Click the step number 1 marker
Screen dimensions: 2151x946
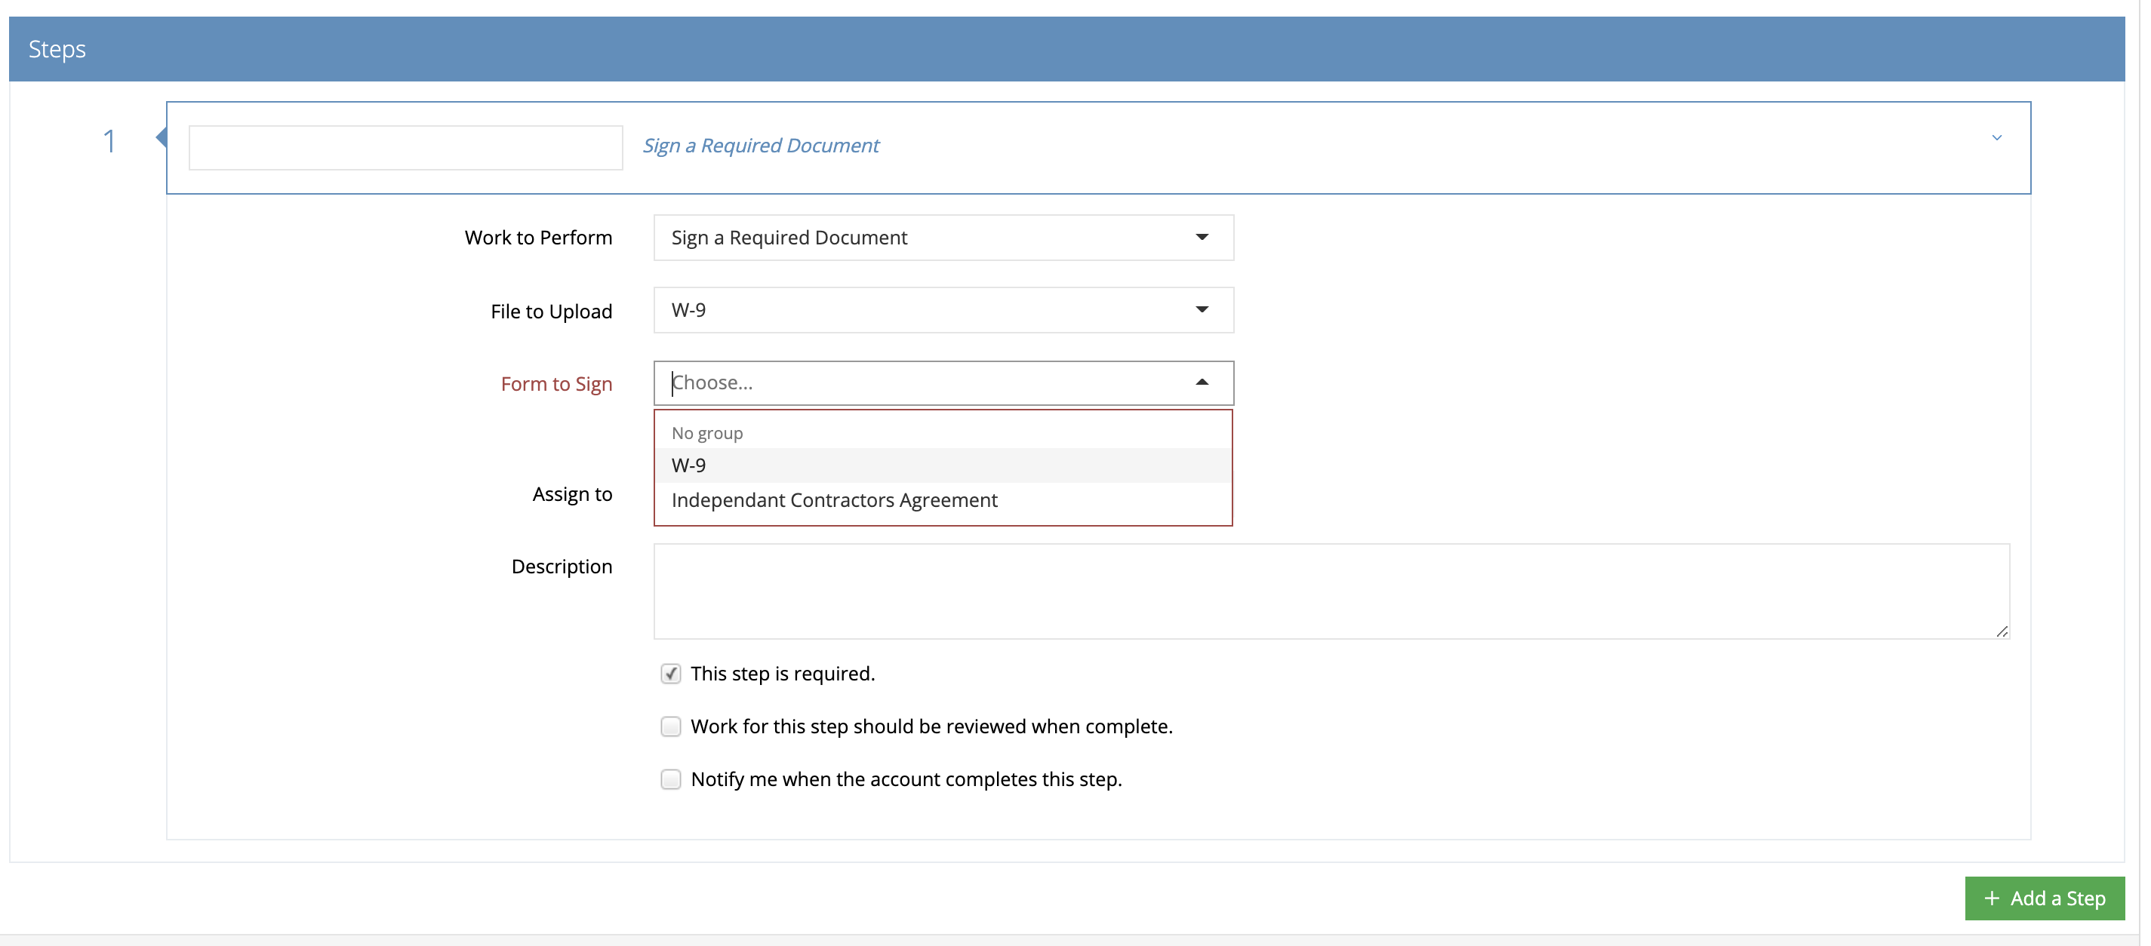[109, 141]
